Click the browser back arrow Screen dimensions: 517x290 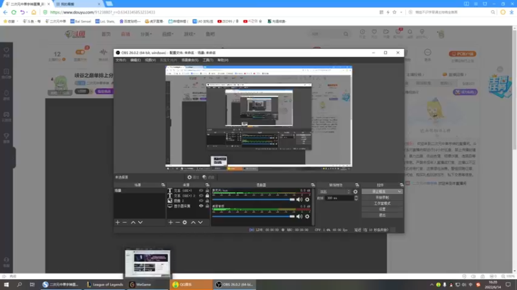click(x=5, y=12)
